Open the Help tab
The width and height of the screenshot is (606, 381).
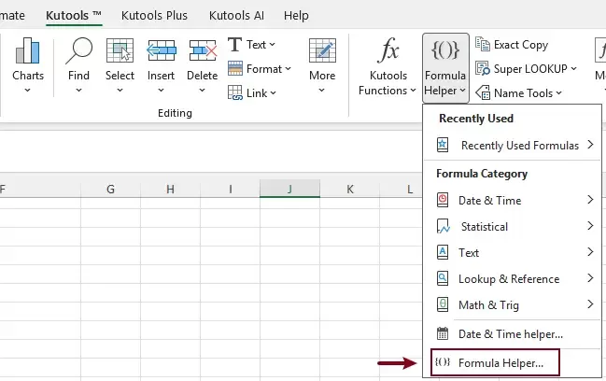[296, 16]
